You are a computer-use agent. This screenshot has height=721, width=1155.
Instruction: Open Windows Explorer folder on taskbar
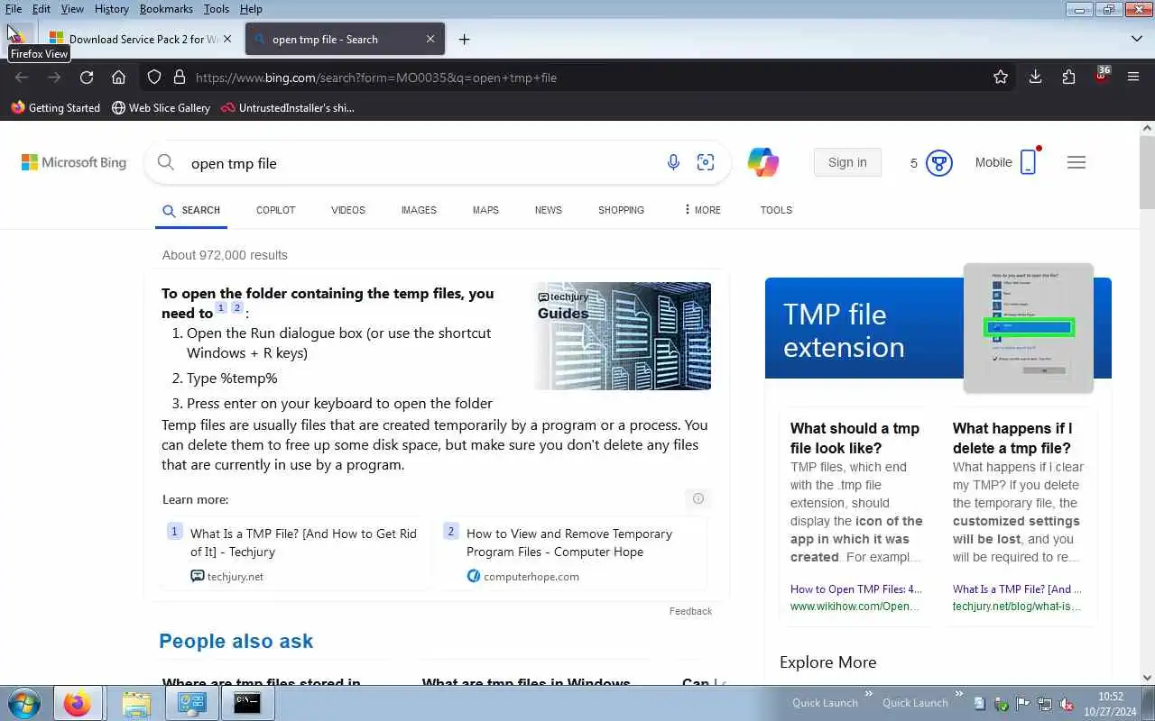135,703
